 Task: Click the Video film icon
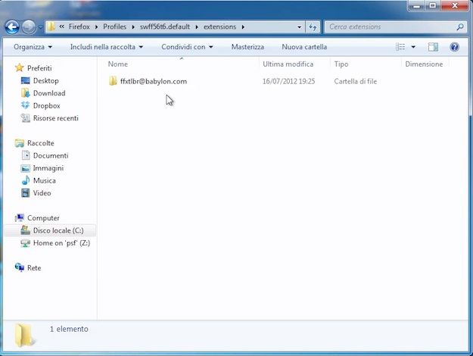click(25, 192)
